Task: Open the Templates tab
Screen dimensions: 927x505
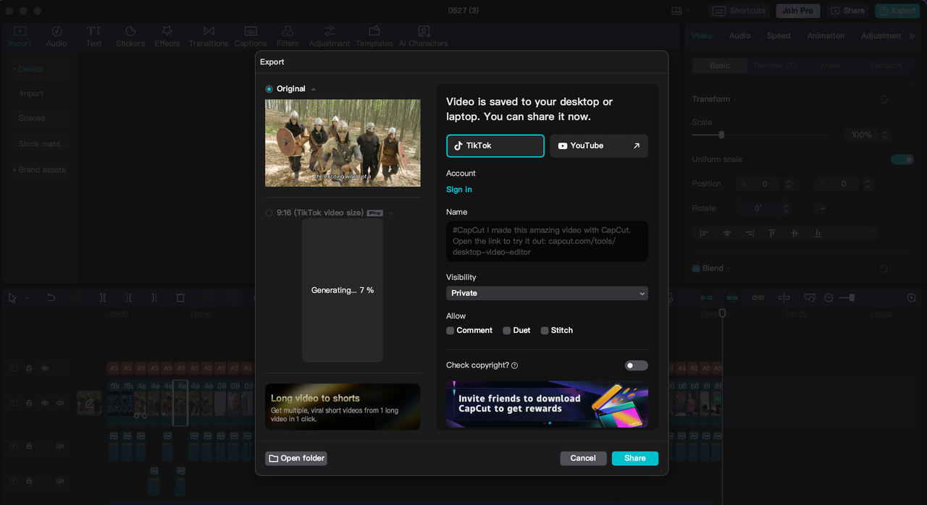Action: 374,36
